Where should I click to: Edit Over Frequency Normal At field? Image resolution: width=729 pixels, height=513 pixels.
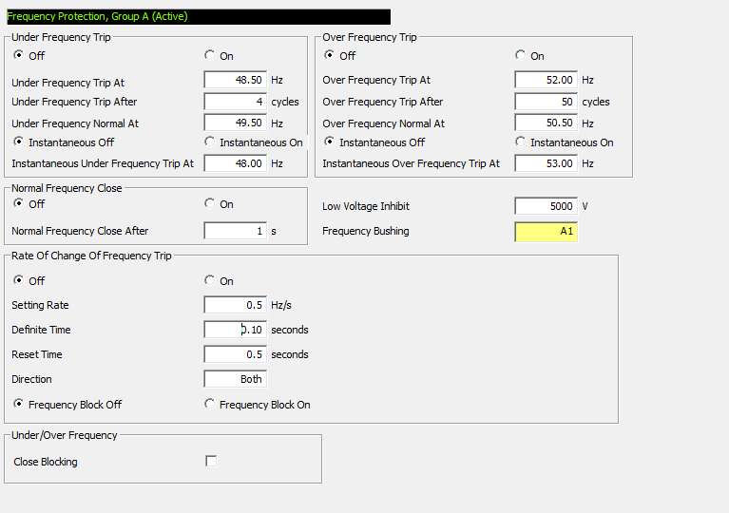(x=546, y=123)
